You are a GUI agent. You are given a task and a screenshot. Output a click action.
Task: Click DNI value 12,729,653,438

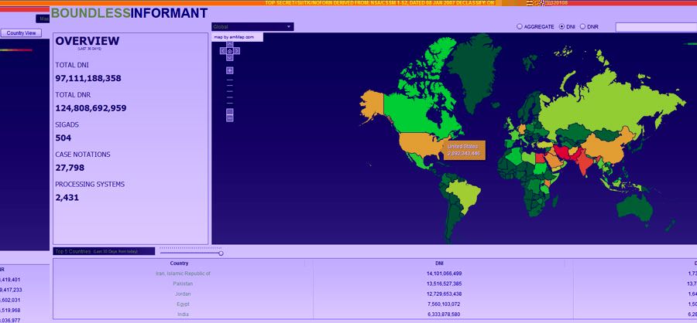pyautogui.click(x=444, y=294)
